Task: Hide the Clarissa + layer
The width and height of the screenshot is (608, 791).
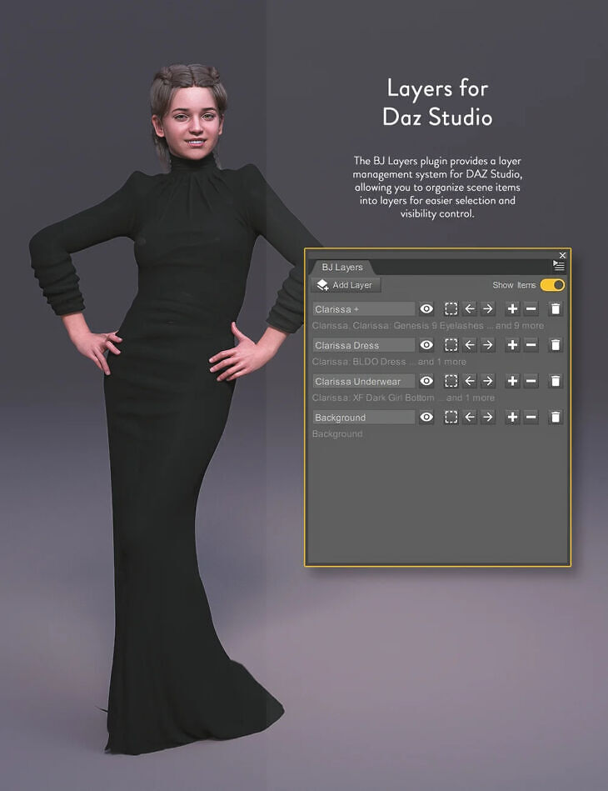Action: tap(426, 309)
